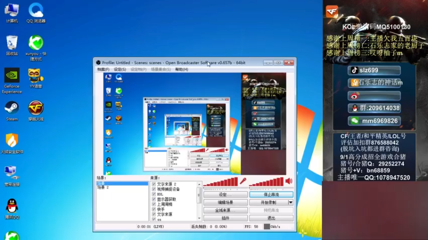Open 全域来源... global sources button

[225, 210]
